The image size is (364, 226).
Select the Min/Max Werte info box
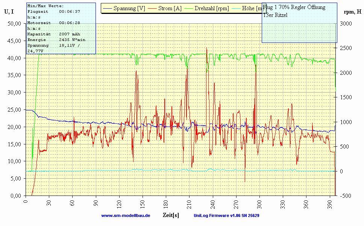[x=61, y=28]
